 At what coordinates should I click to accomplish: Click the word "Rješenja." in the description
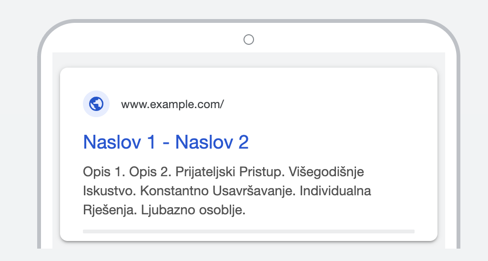coord(110,210)
